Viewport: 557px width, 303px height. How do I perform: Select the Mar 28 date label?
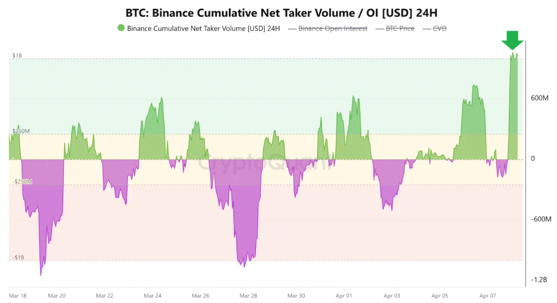coord(248,296)
